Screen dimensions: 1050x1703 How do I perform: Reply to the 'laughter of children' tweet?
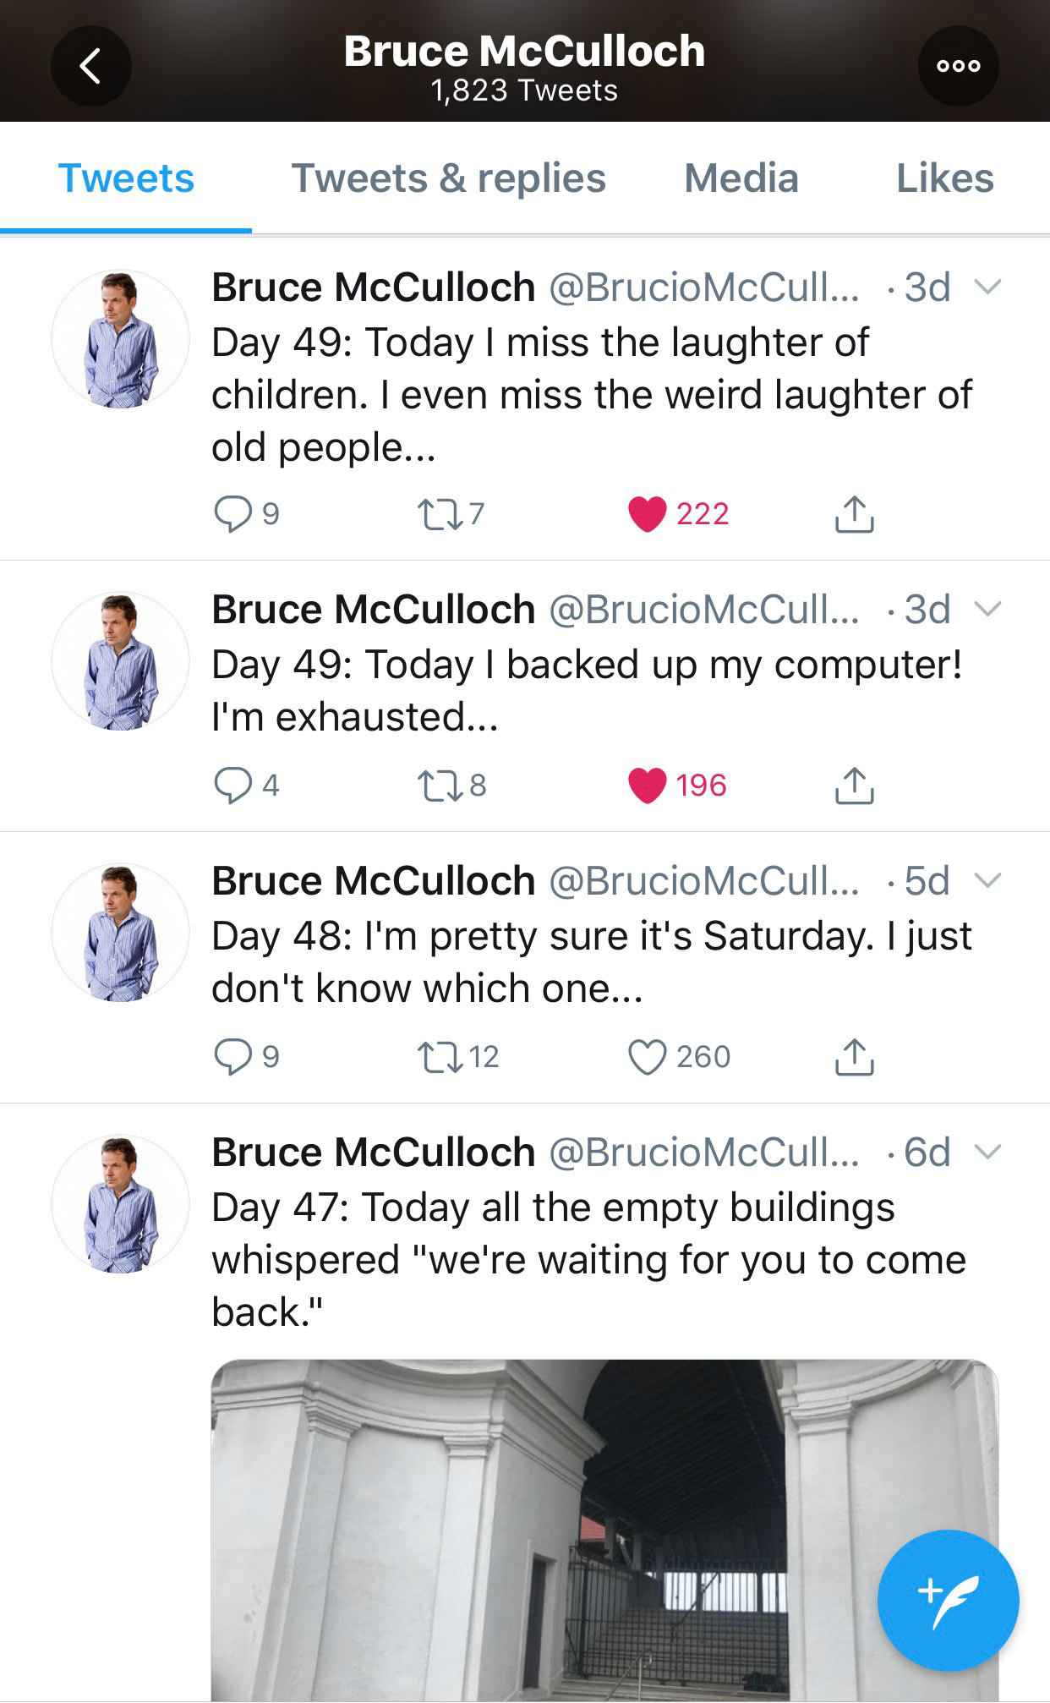coord(233,513)
